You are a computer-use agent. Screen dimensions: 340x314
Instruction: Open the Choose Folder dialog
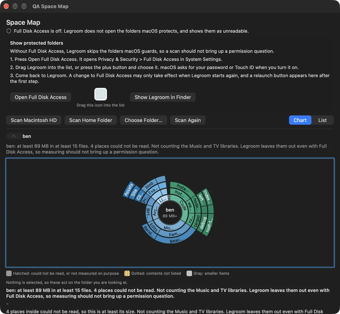143,120
